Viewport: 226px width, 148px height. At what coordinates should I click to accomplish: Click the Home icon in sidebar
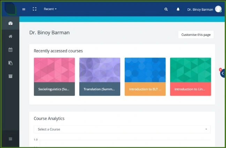[10, 36]
